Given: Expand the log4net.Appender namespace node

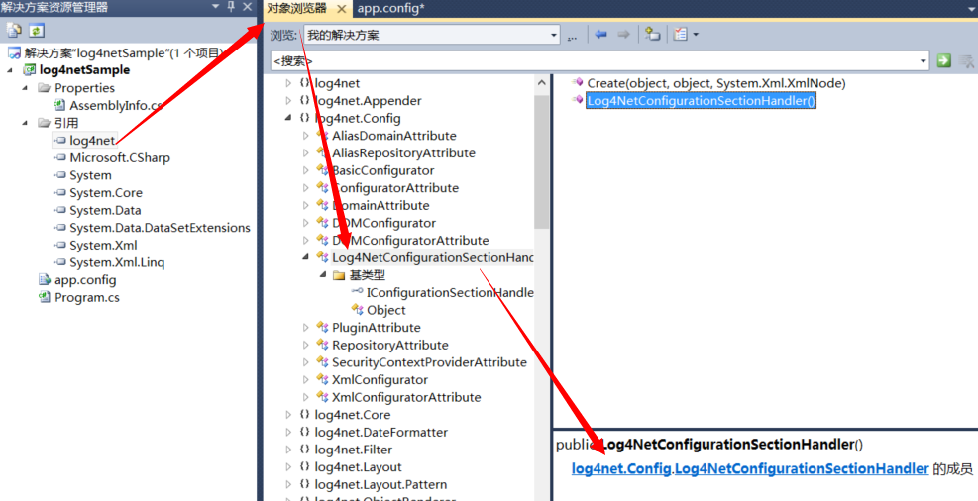Looking at the screenshot, I should 288,101.
